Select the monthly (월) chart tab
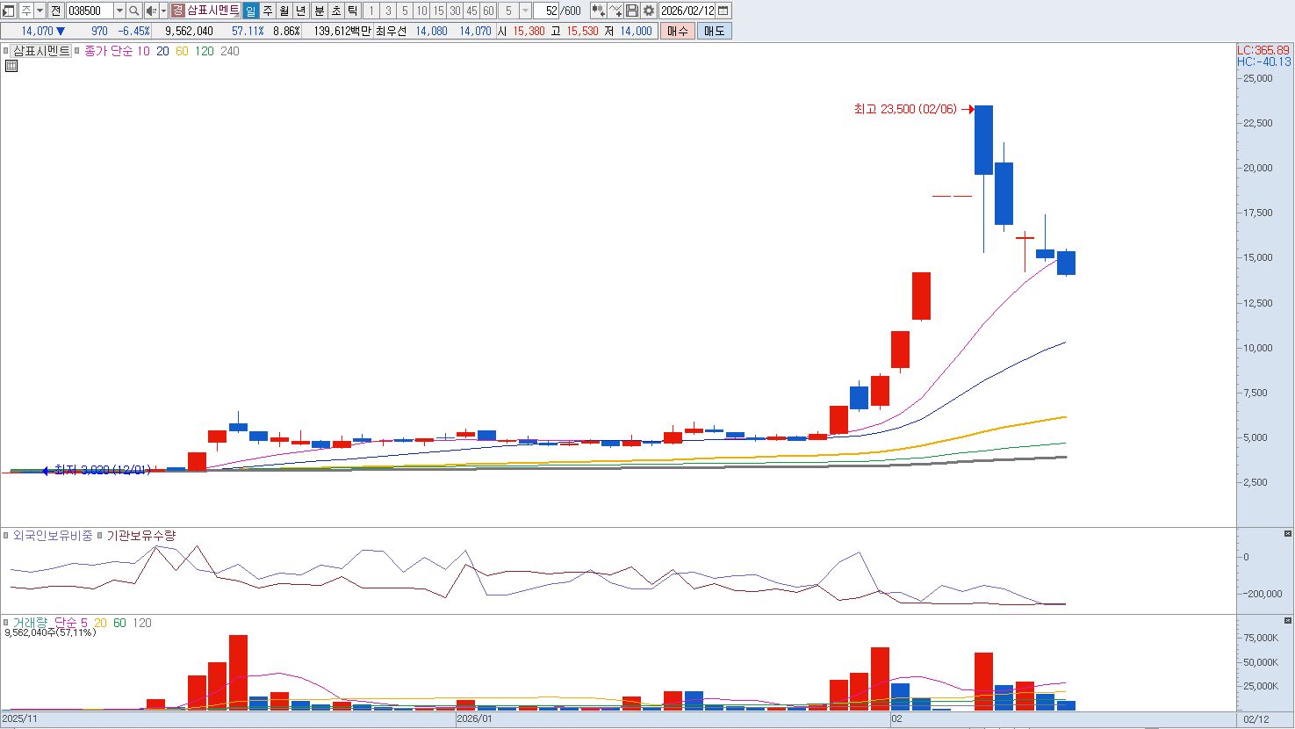This screenshot has height=729, width=1295. click(x=284, y=11)
